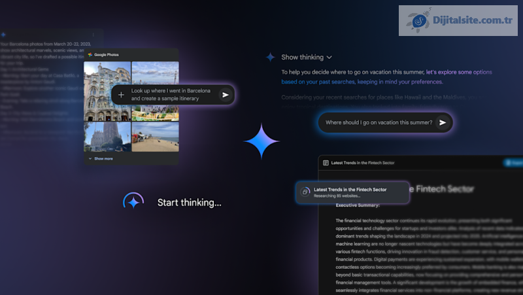The image size is (523, 295).
Task: Expand the Show thinking chevron
Action: tap(329, 58)
